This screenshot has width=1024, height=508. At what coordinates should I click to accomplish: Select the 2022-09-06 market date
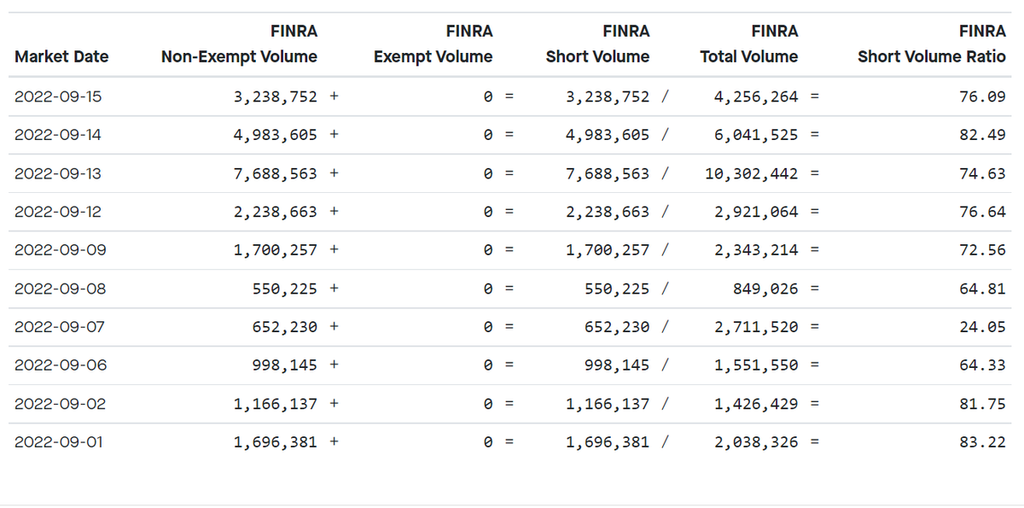(60, 365)
